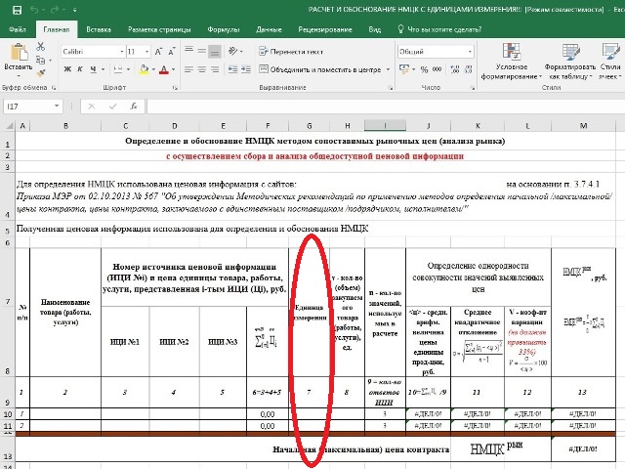This screenshot has width=625, height=469.
Task: Select row 10 header
Action: click(x=8, y=414)
